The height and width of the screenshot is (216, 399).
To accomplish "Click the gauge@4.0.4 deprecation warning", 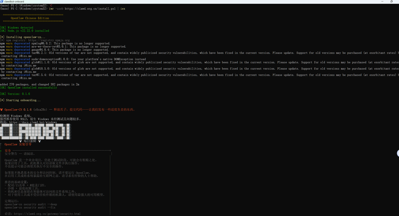I will [x=54, y=50].
